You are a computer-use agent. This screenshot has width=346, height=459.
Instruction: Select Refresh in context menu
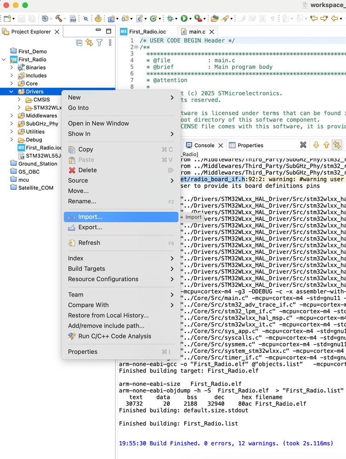(x=121, y=243)
